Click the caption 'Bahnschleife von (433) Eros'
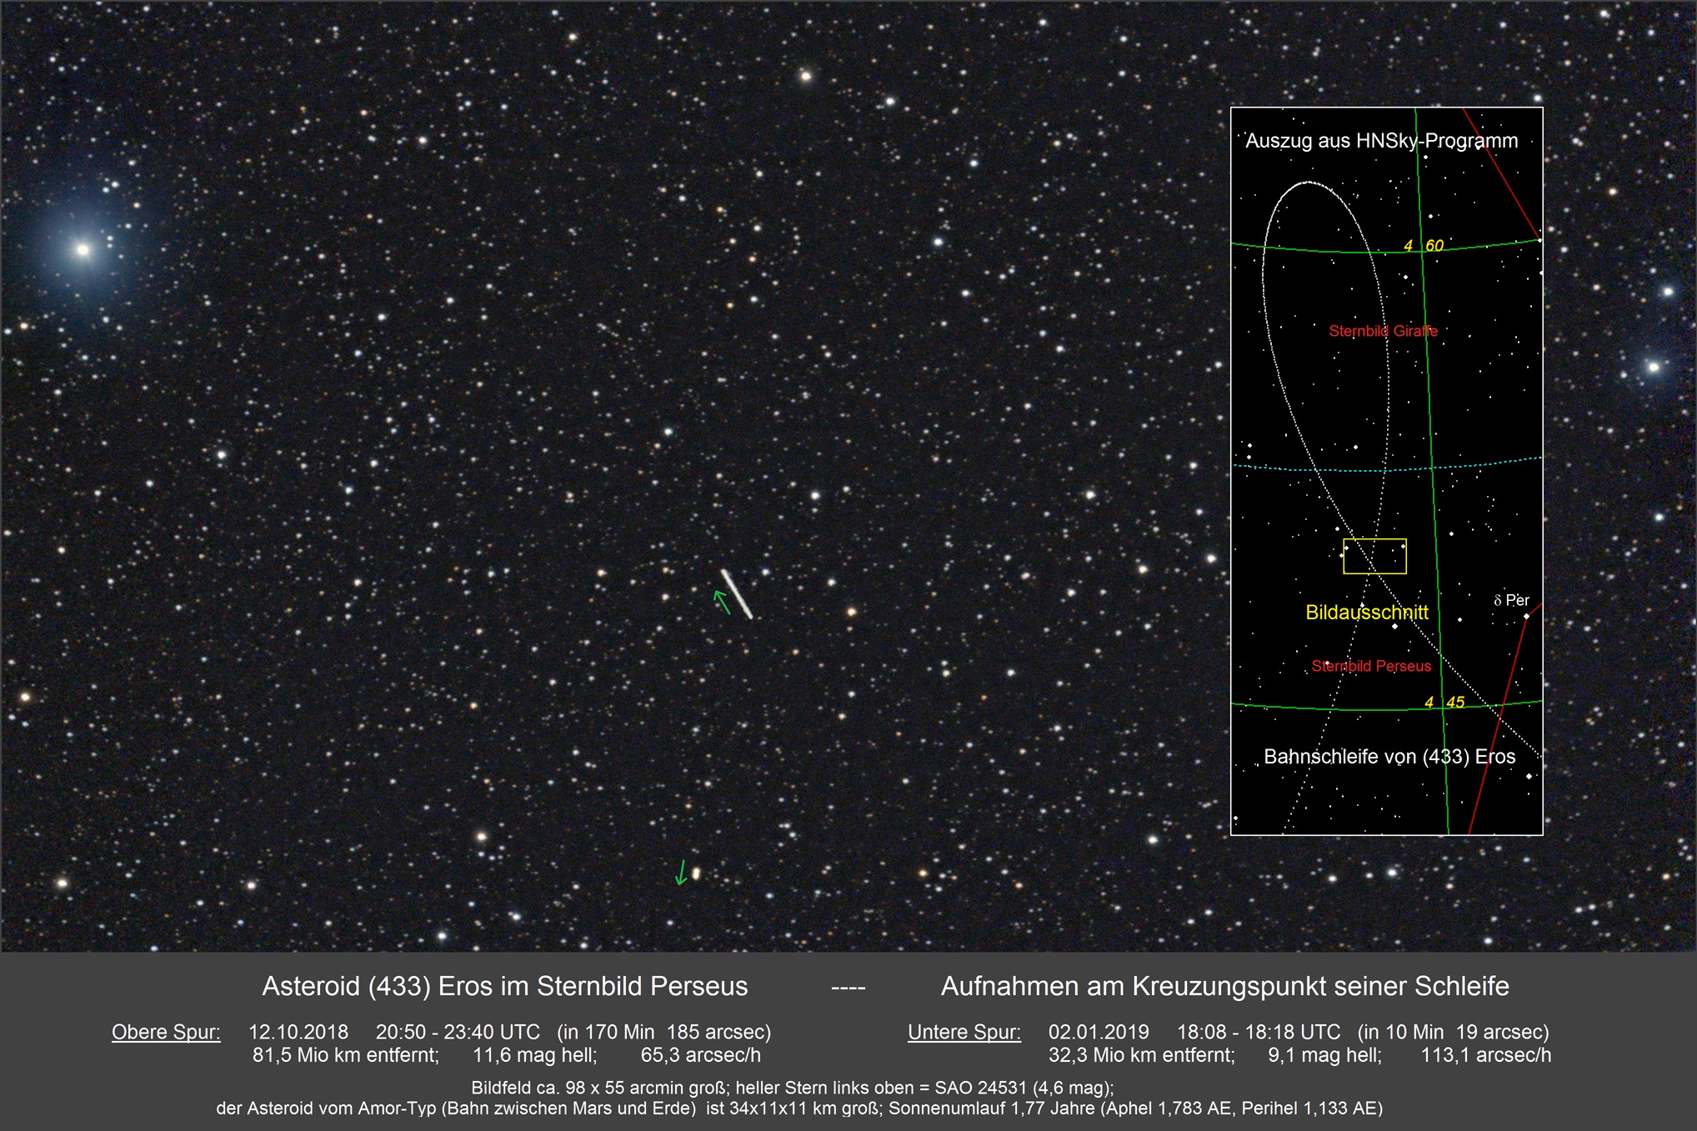Viewport: 1697px width, 1131px height. tap(1389, 757)
